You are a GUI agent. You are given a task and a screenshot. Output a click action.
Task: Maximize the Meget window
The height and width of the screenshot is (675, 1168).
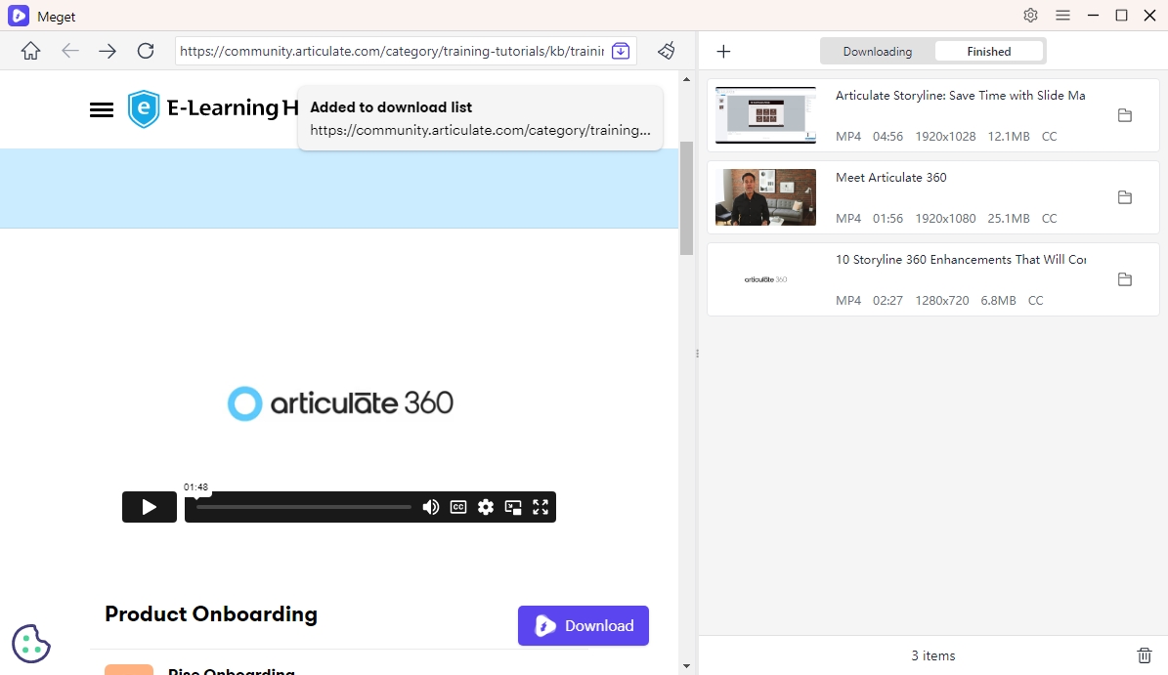tap(1121, 15)
